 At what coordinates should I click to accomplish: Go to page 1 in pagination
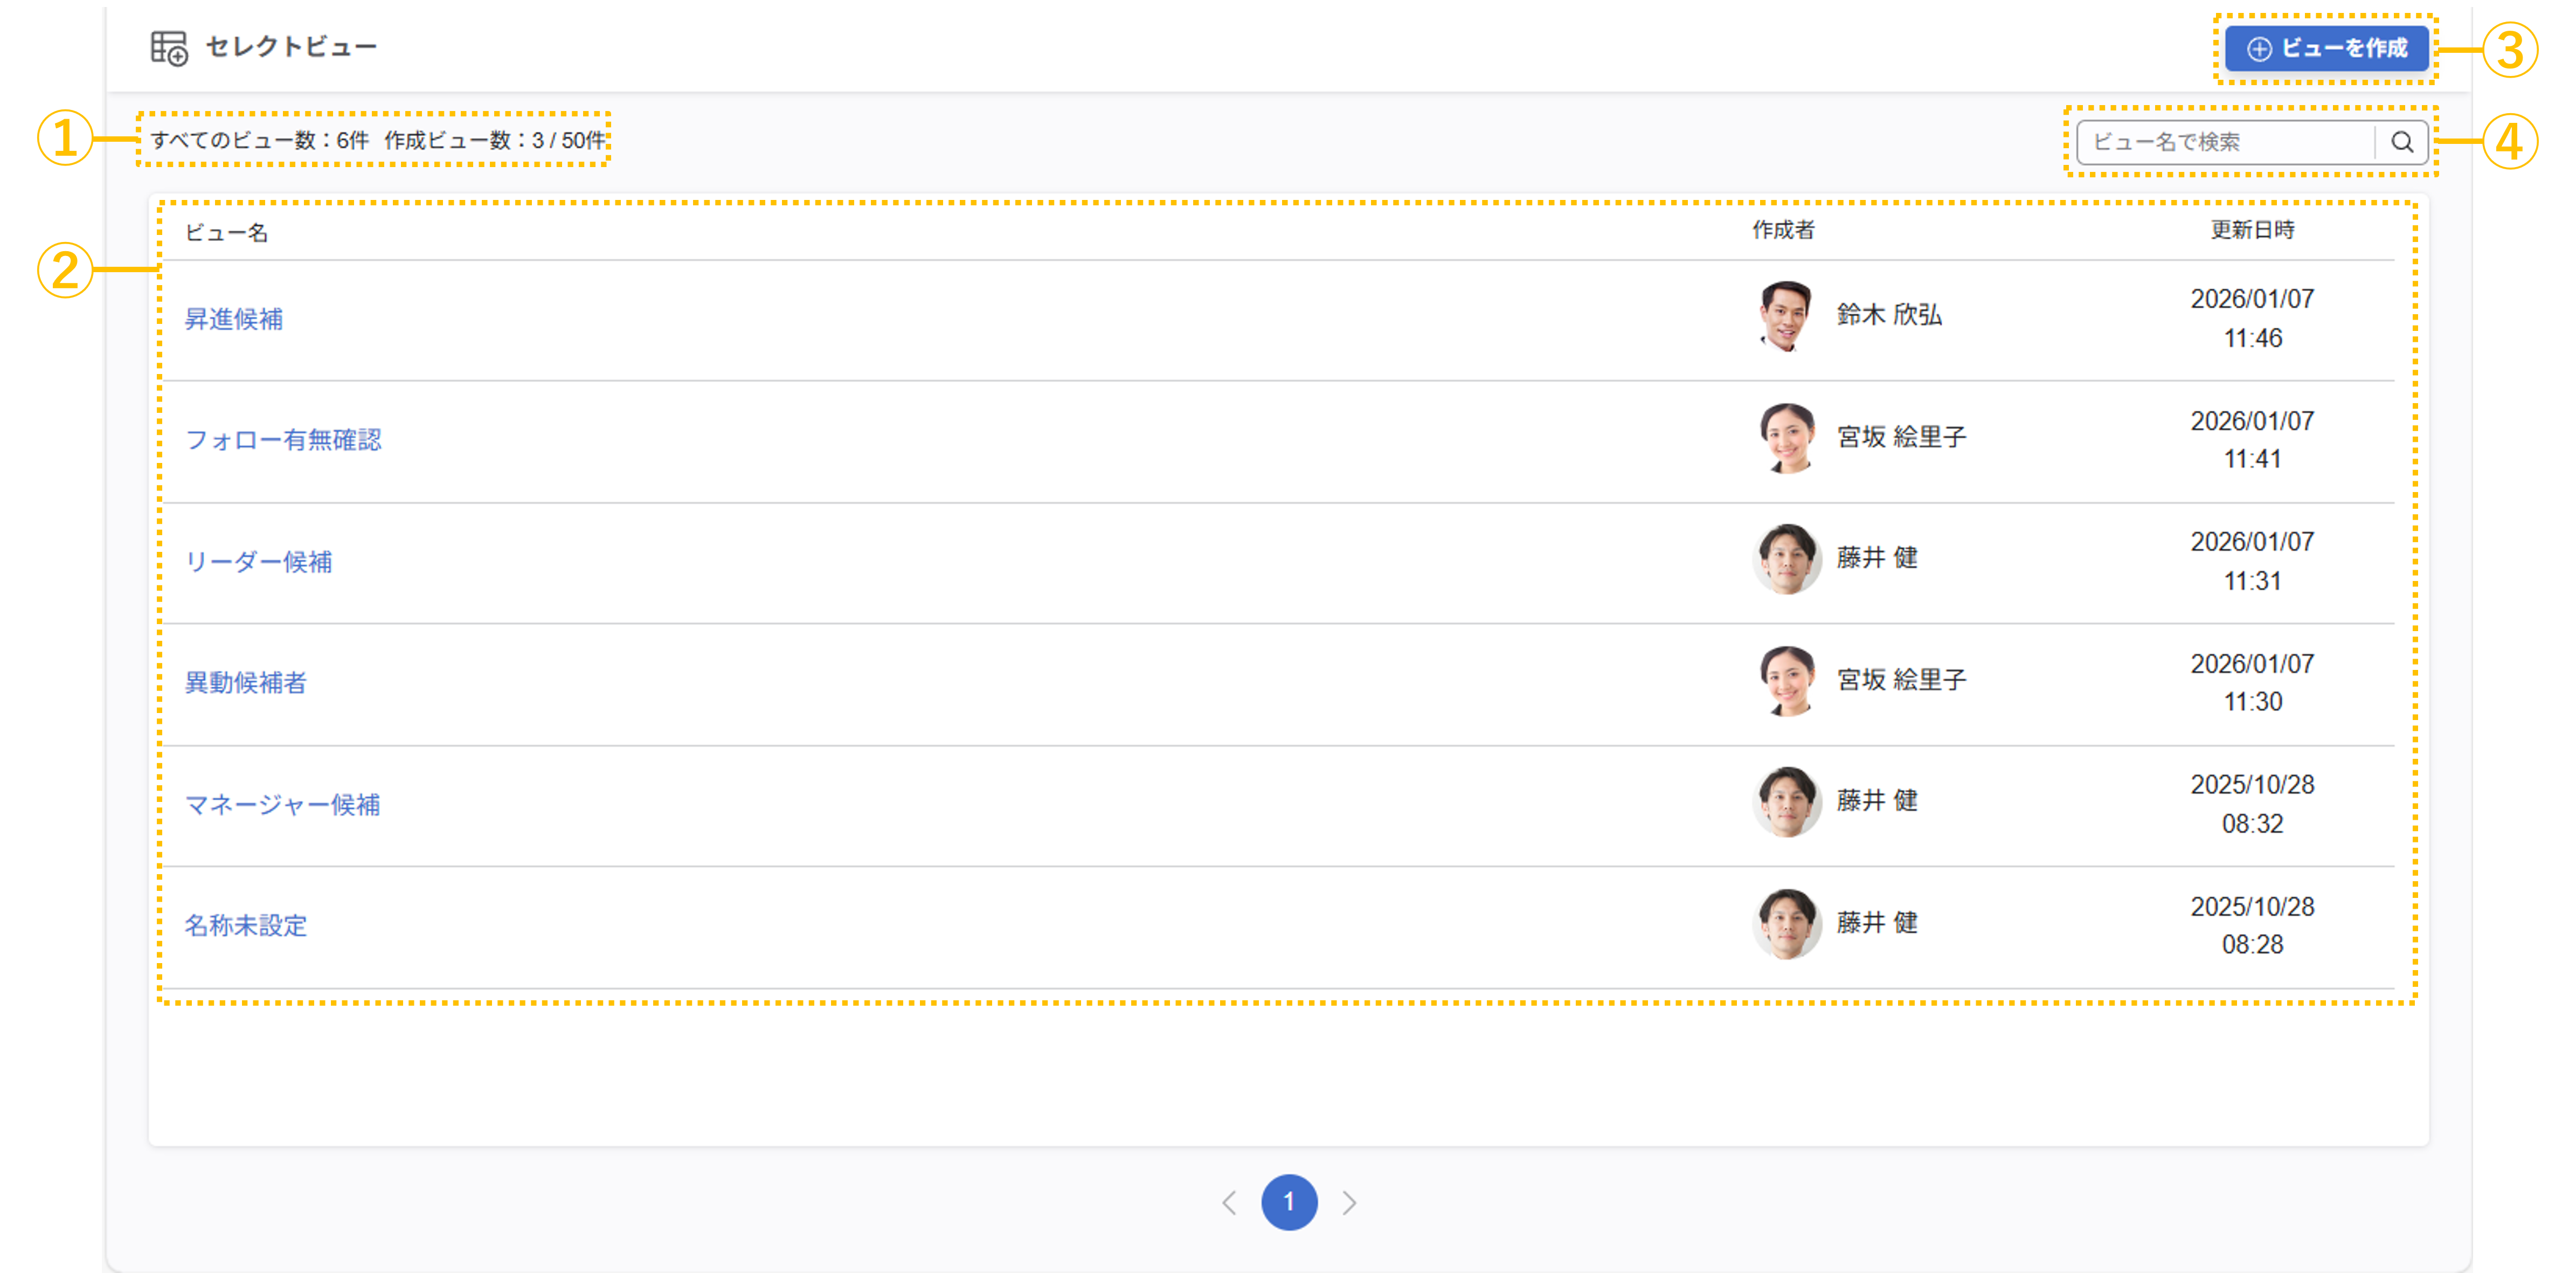[1289, 1202]
